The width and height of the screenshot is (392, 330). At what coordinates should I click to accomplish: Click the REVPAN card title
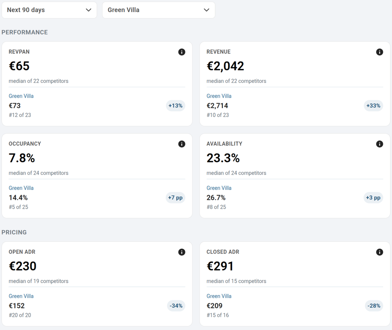pos(19,52)
